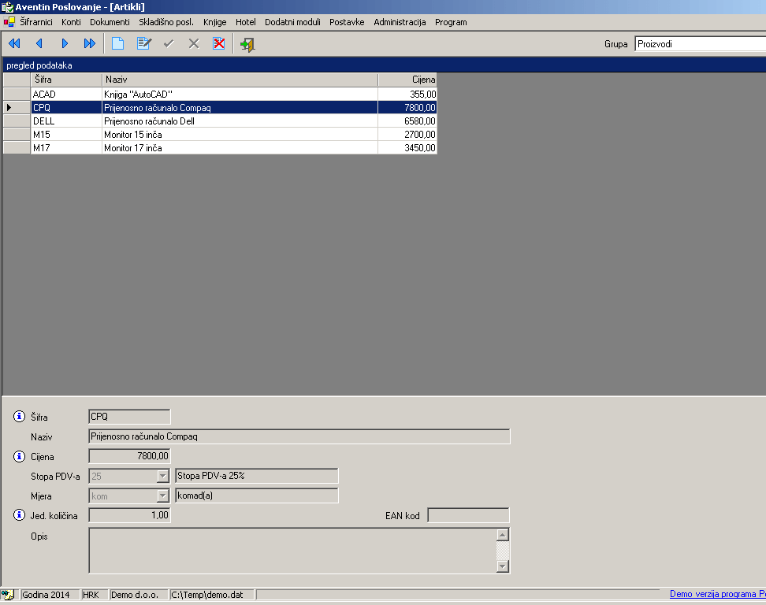Click the info icon beside Cijena
Viewport: 766px width, 605px height.
pyautogui.click(x=20, y=456)
